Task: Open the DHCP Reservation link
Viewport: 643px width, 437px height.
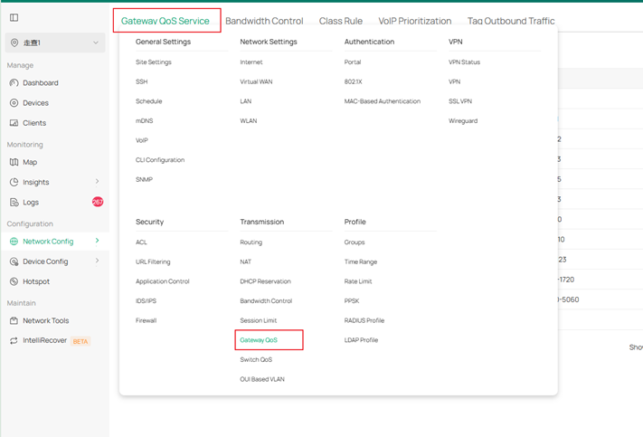Action: point(265,281)
